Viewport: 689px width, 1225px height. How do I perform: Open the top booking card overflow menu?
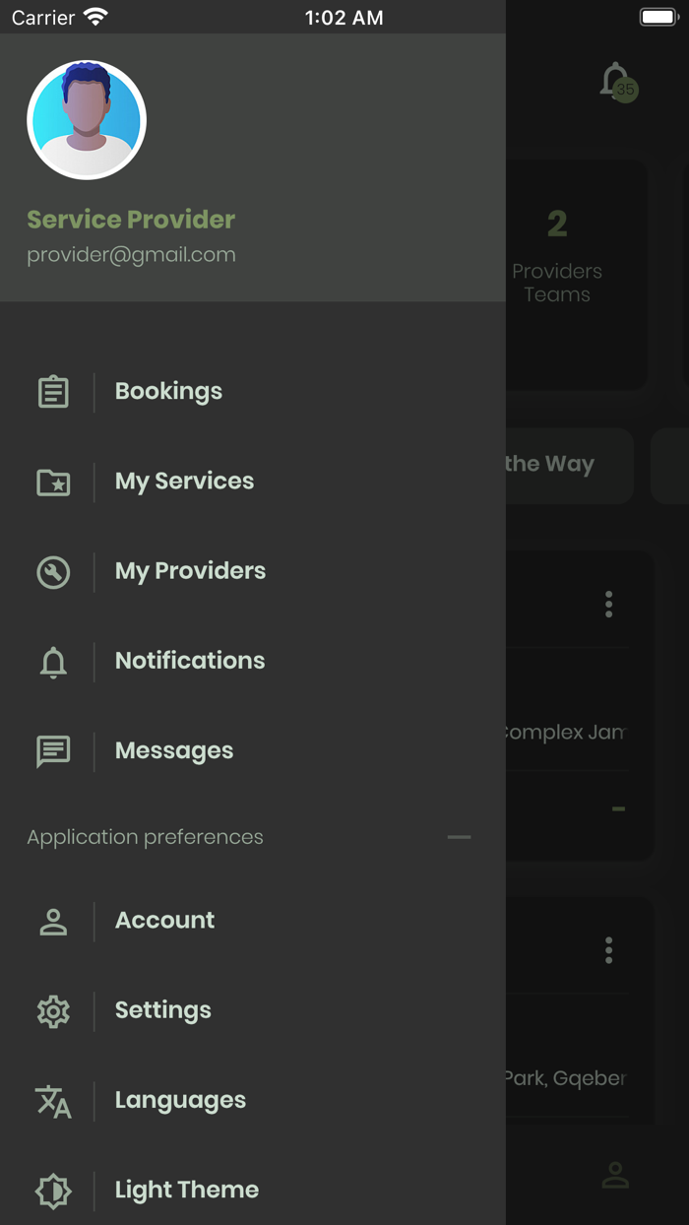point(608,605)
